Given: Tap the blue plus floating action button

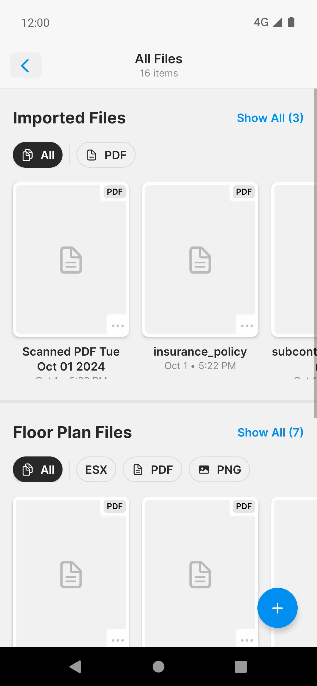Looking at the screenshot, I should pyautogui.click(x=277, y=608).
